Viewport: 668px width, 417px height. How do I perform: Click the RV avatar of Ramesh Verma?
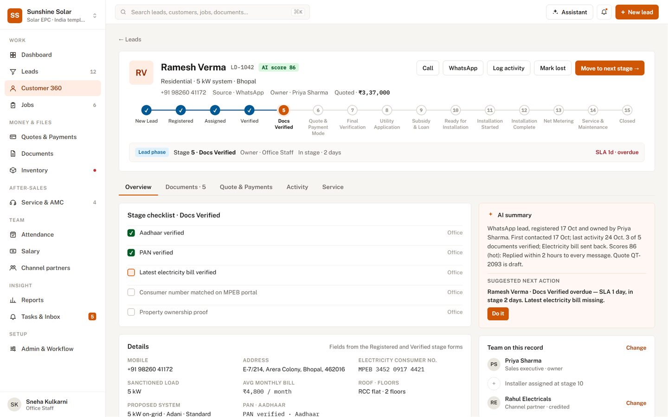click(x=141, y=73)
